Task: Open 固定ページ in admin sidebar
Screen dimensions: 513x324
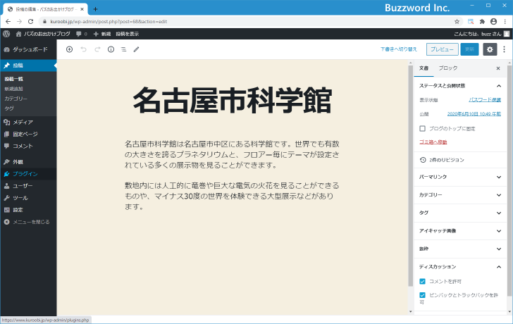Action: (x=28, y=134)
